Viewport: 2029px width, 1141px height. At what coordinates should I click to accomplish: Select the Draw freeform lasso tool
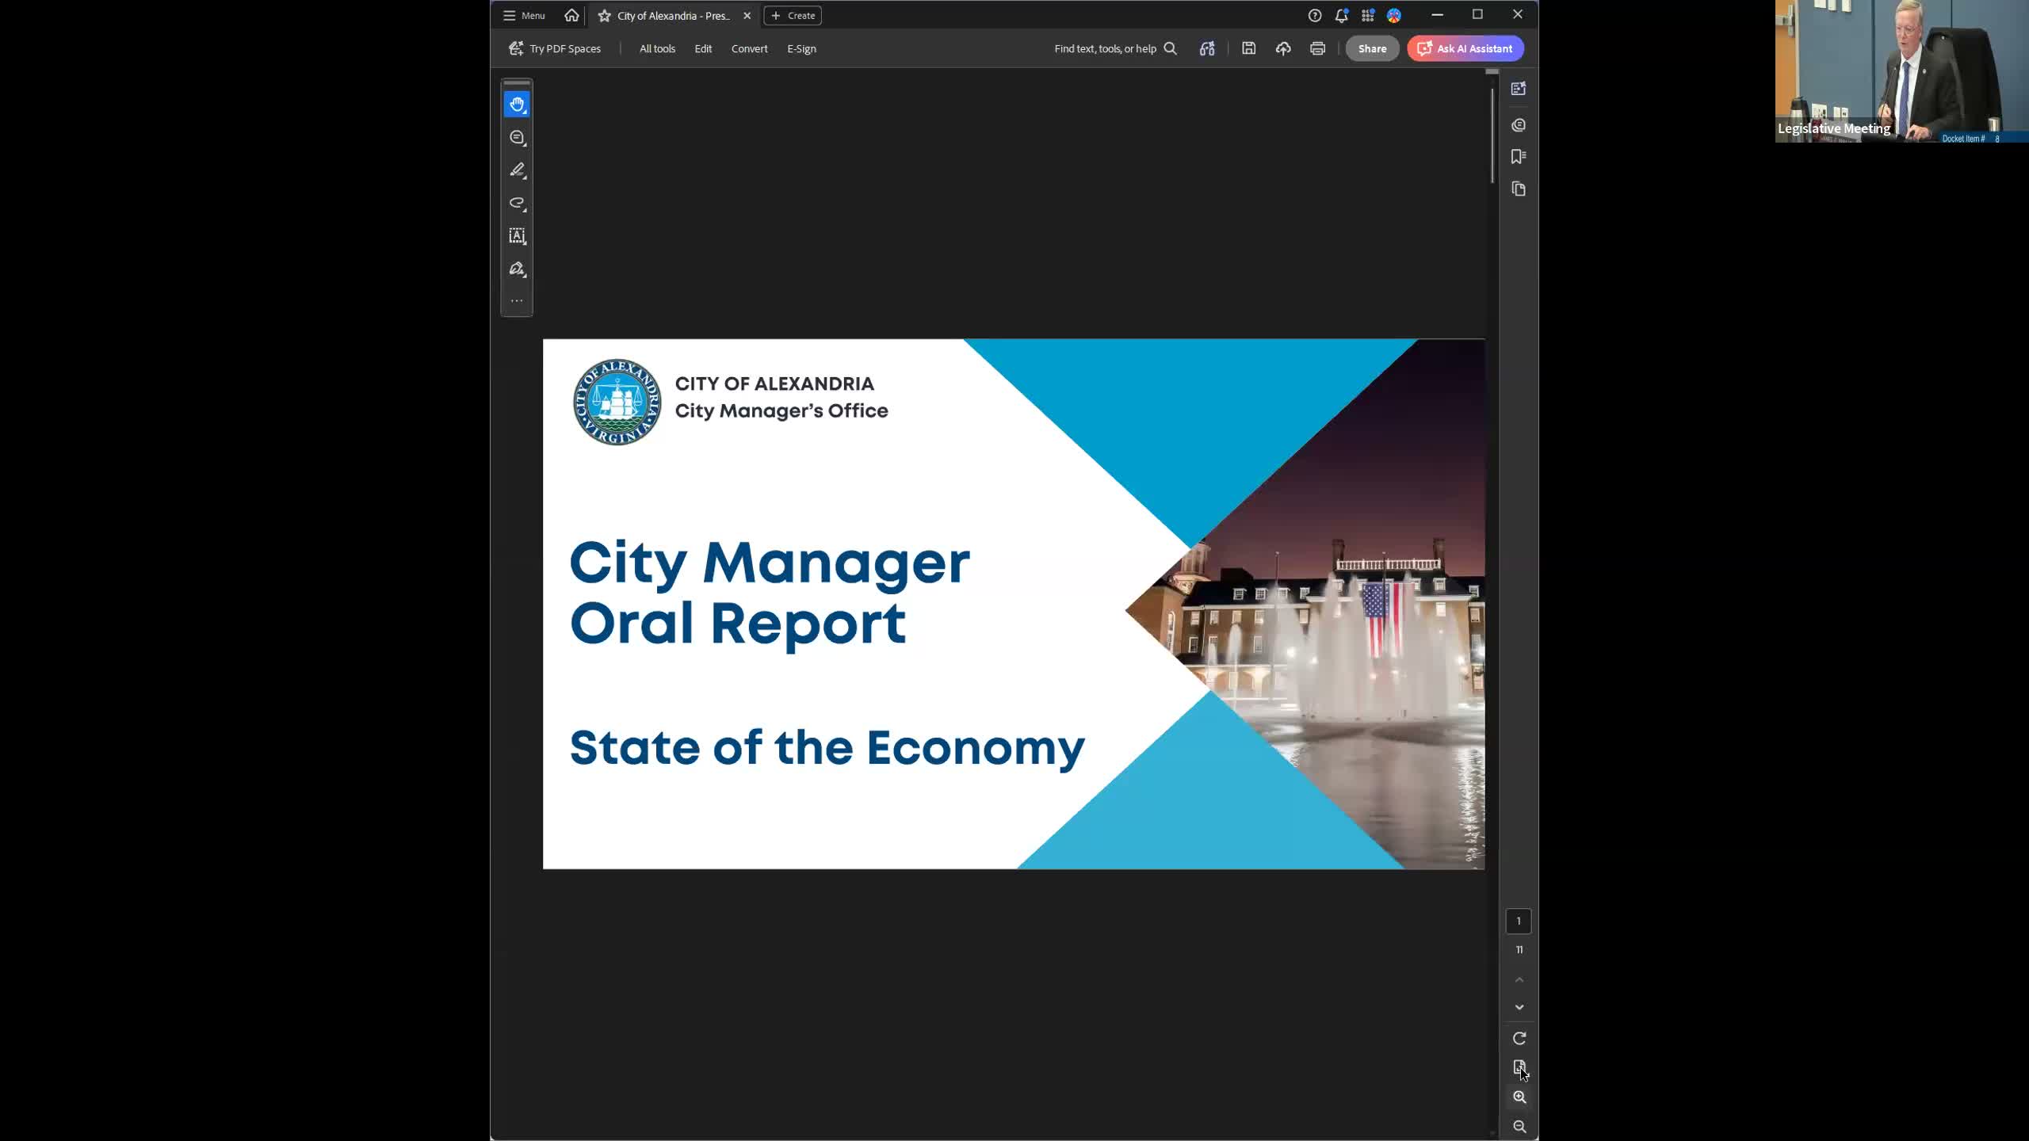coord(517,204)
